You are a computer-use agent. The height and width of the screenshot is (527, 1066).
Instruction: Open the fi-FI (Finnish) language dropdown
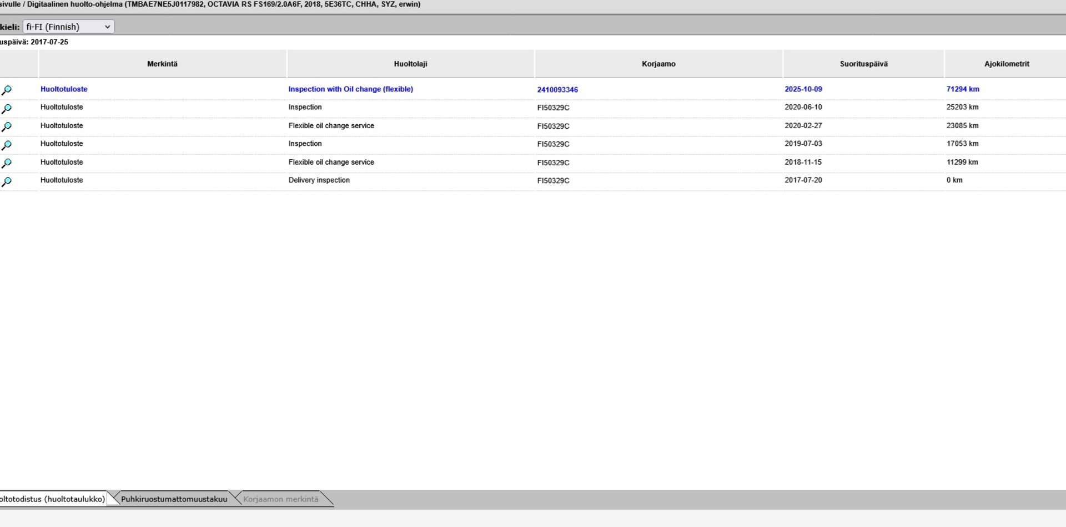[x=68, y=27]
